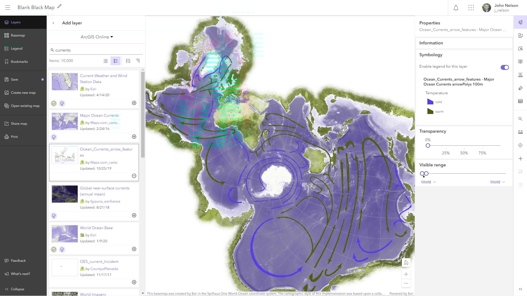Add the World Ocean Base layer
This screenshot has height=296, width=527.
click(134, 249)
